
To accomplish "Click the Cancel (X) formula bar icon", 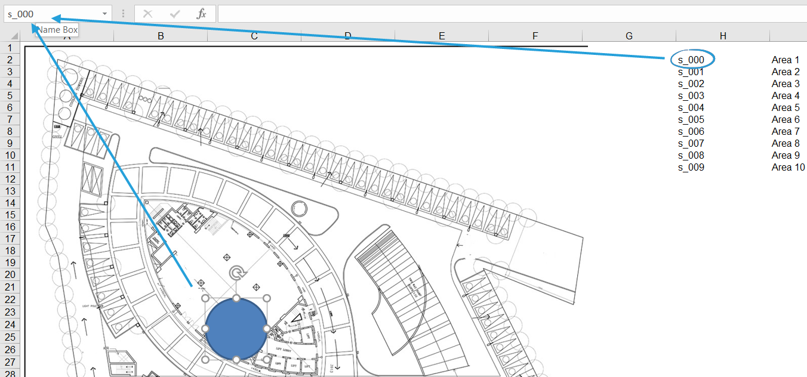I will click(x=148, y=14).
